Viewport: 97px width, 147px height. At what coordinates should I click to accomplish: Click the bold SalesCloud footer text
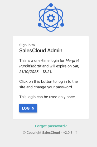[51, 133]
